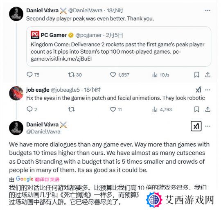The image size is (221, 210).
Task: Share Daniel Vávra's top tweet
Action: 208,75
